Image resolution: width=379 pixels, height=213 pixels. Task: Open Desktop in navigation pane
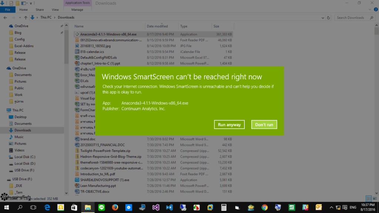[20, 117]
